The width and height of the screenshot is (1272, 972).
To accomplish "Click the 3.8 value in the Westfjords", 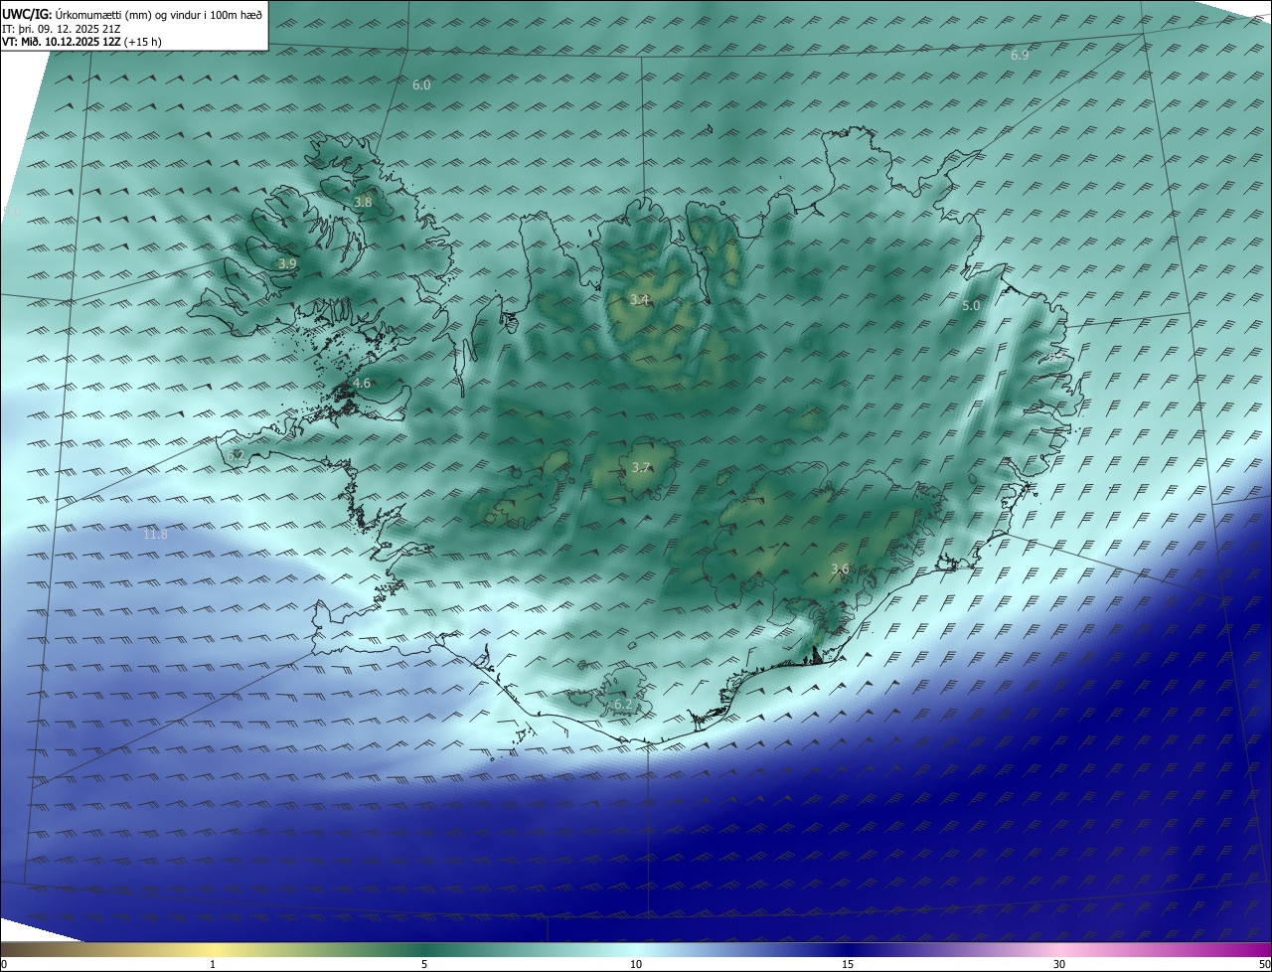I will click(x=363, y=203).
